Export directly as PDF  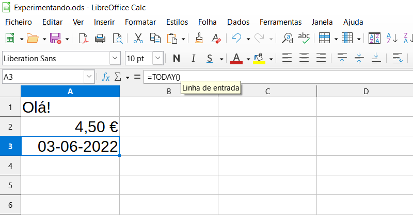point(83,39)
